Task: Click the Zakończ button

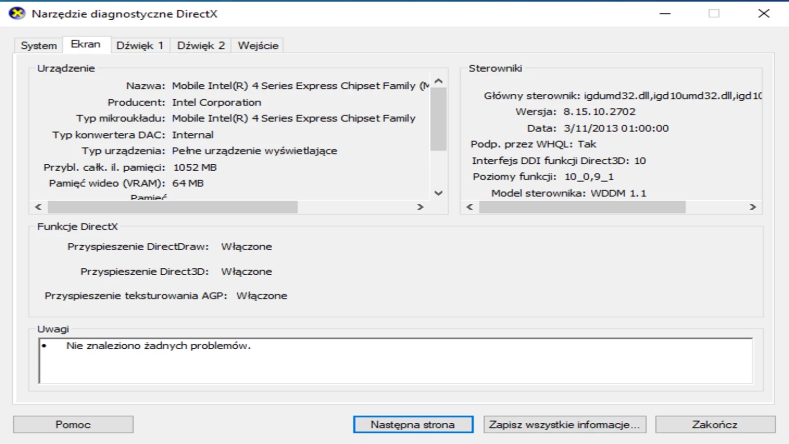Action: pos(715,424)
